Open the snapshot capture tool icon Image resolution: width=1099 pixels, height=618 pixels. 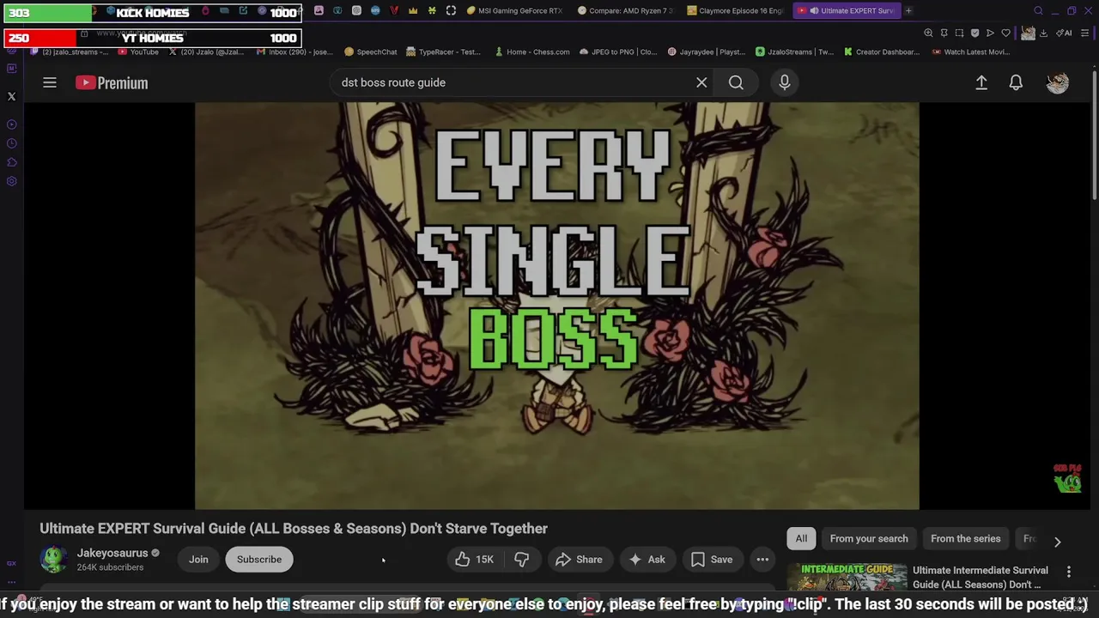click(x=959, y=33)
